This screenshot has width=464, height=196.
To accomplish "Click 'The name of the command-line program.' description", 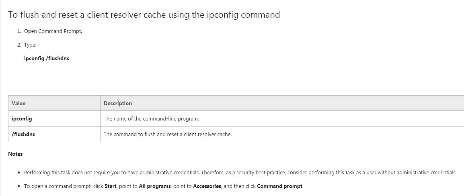I will tap(151, 118).
